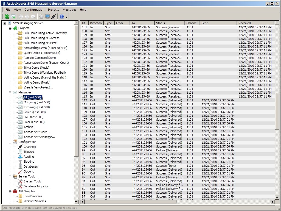Collapse the Projects tree node
This screenshot has height=211, width=281.
tap(10, 28)
